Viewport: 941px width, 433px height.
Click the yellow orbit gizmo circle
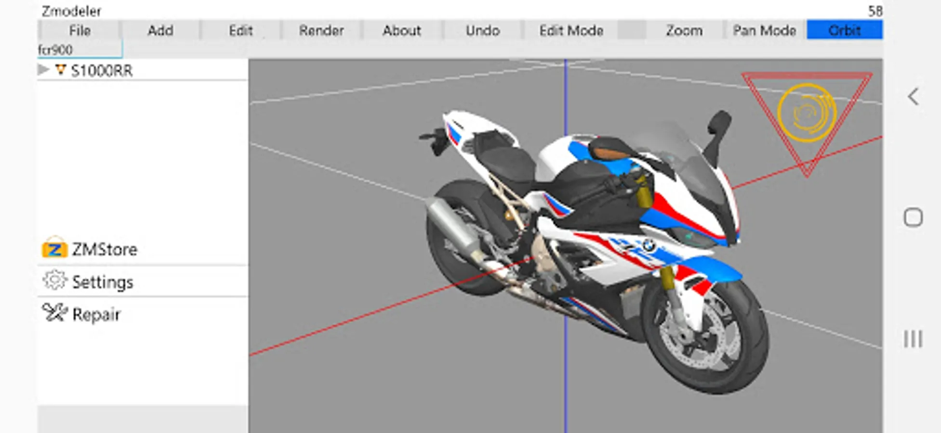(x=807, y=113)
